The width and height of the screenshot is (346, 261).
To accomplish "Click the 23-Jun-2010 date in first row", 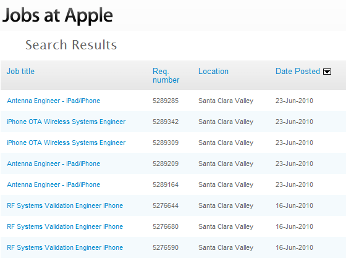I will [294, 101].
